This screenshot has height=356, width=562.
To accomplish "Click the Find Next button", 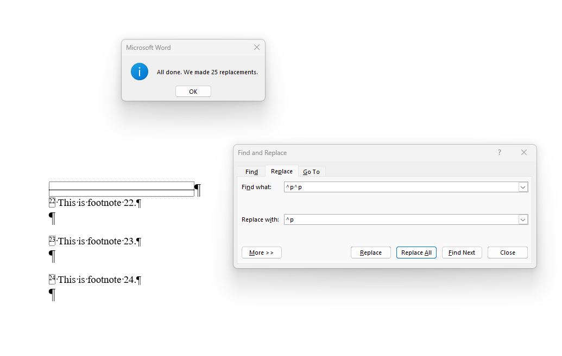I will [x=462, y=252].
